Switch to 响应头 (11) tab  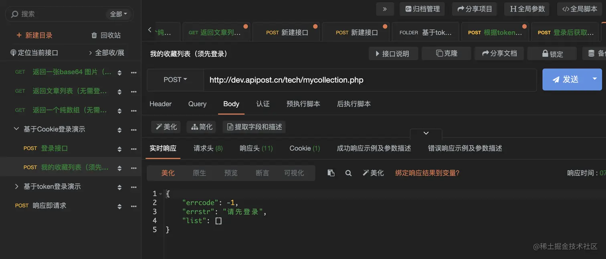[256, 148]
